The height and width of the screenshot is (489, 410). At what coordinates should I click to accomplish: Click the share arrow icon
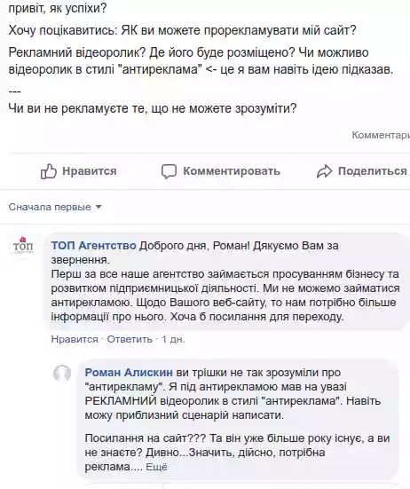(x=325, y=171)
